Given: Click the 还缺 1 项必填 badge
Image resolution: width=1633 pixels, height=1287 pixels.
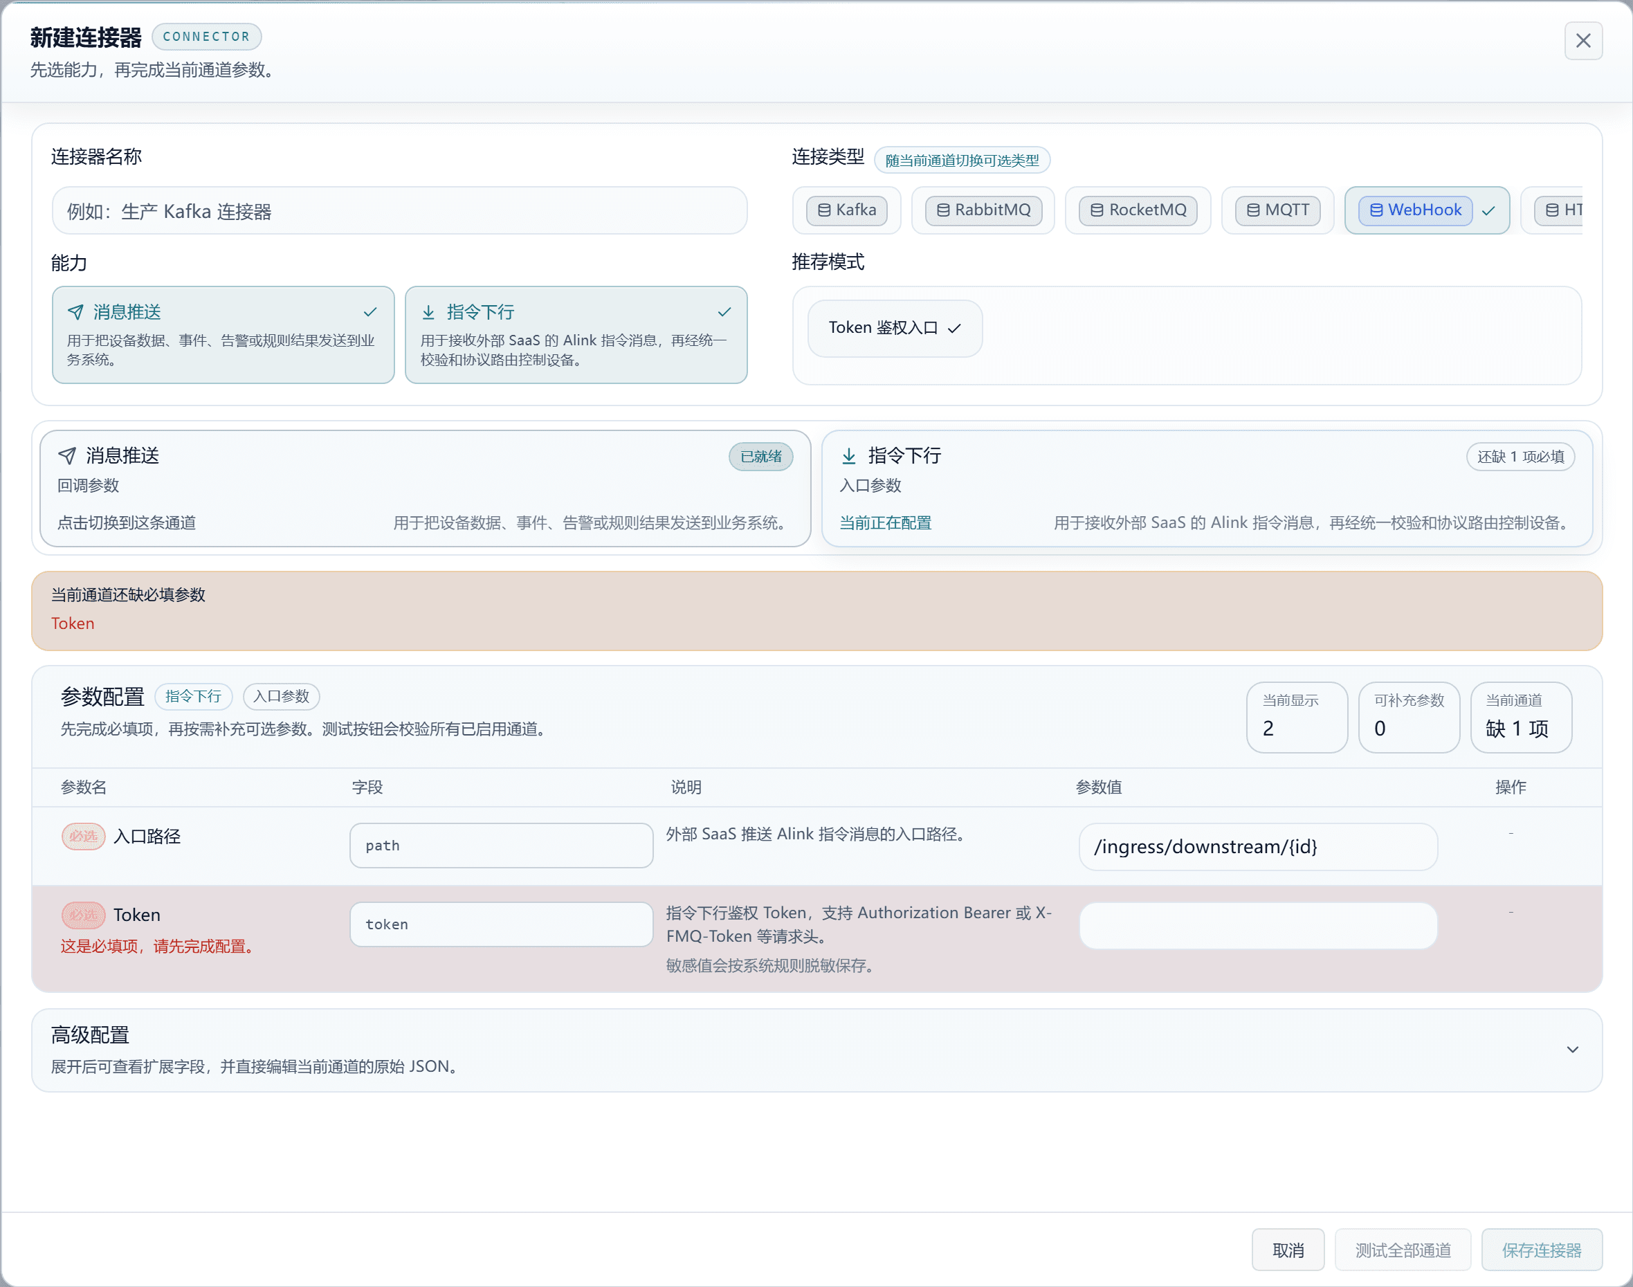Looking at the screenshot, I should click(1520, 457).
